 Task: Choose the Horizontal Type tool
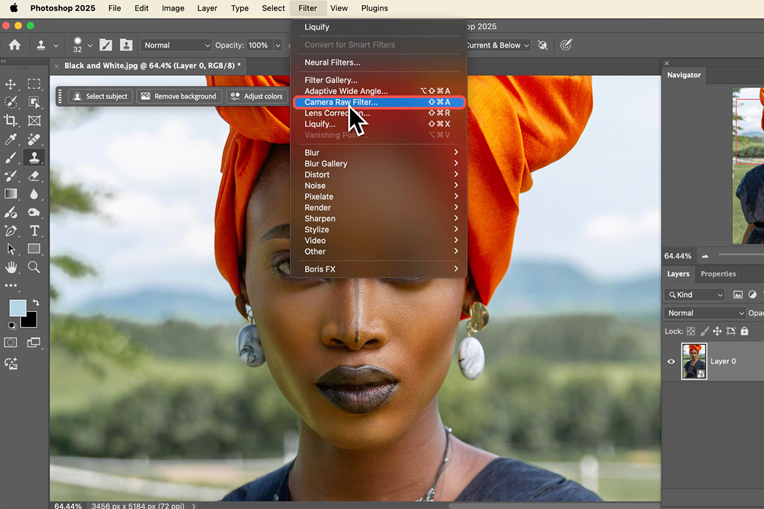(x=34, y=231)
